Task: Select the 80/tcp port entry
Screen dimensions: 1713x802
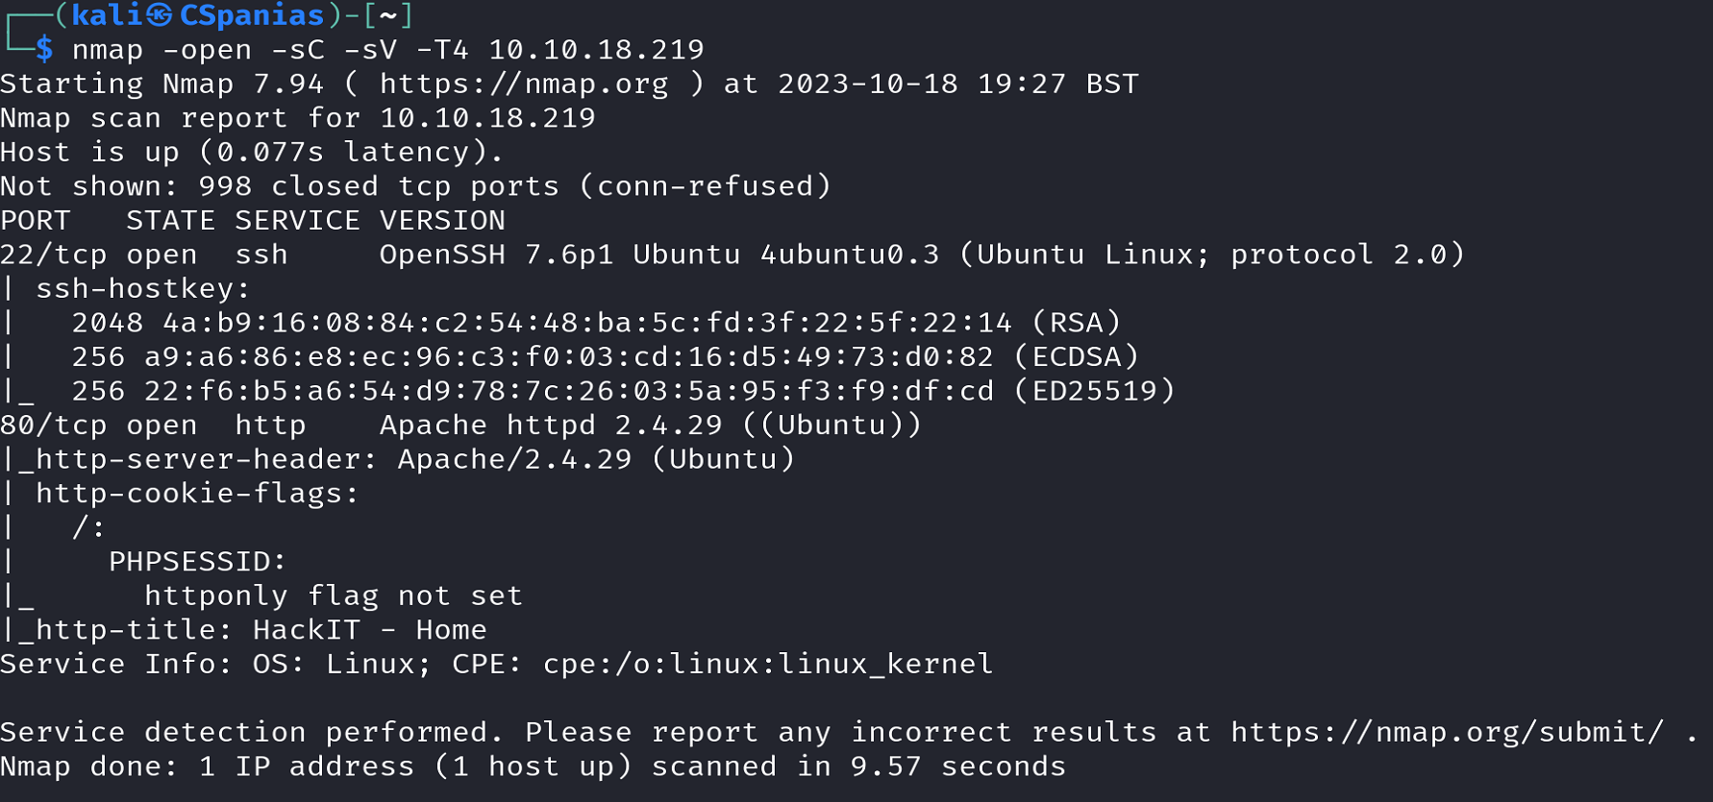Action: pos(54,425)
